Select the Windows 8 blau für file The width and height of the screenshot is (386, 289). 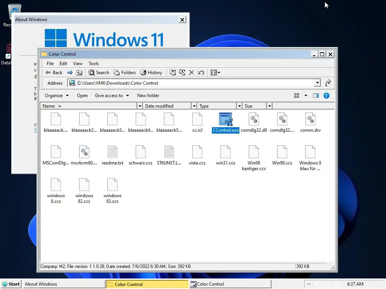point(310,158)
